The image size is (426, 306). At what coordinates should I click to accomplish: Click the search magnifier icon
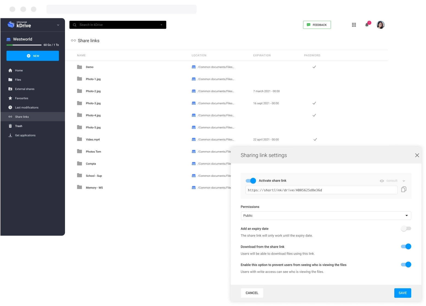75,25
